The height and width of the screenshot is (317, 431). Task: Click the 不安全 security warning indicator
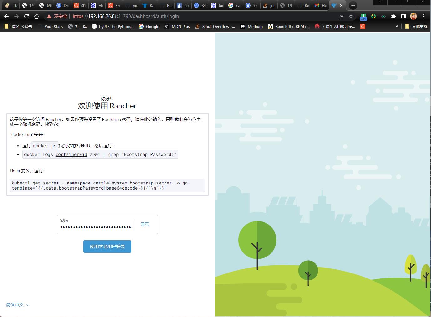pos(57,16)
